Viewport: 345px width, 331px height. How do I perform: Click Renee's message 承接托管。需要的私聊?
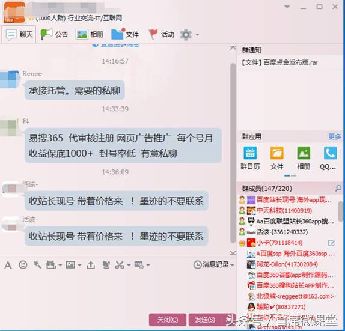[75, 90]
